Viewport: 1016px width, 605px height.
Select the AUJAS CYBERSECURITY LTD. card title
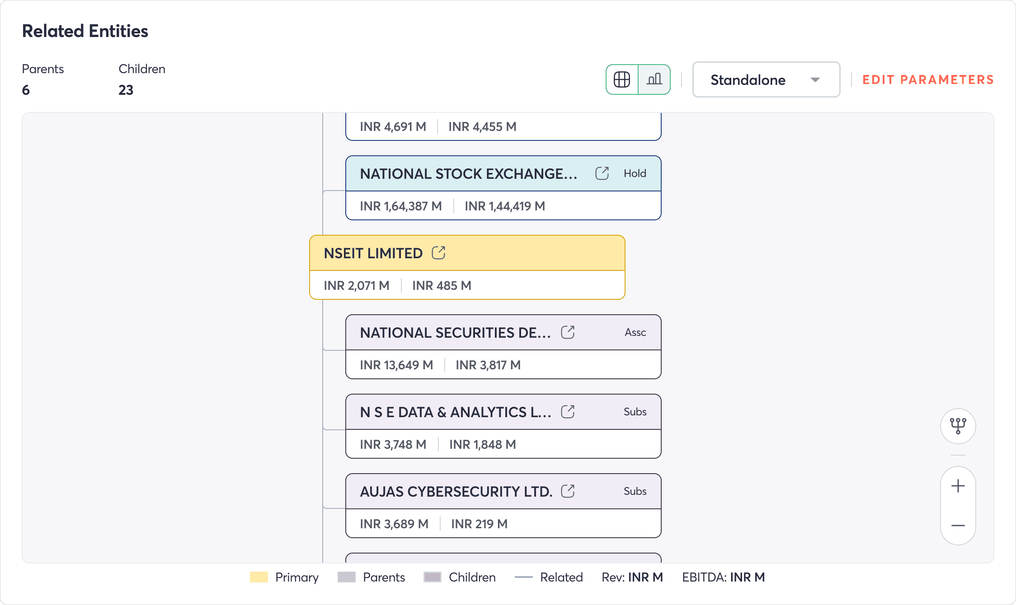click(x=456, y=492)
